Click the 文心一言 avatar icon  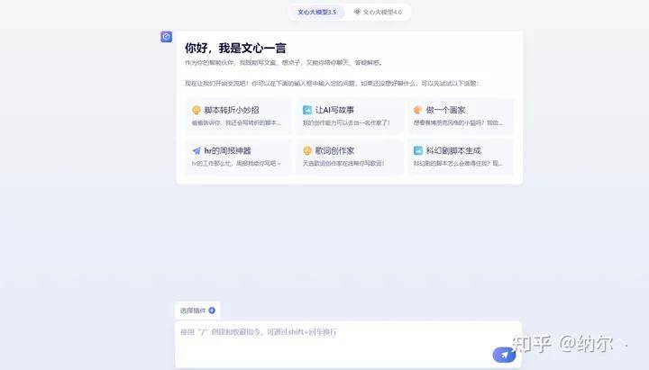167,37
